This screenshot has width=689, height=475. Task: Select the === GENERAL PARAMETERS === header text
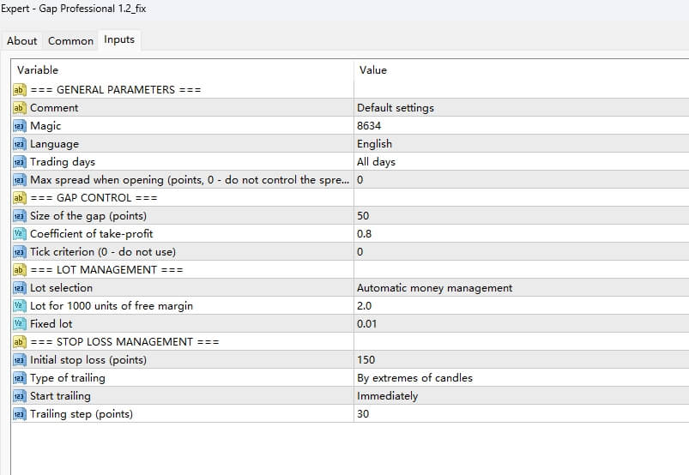[x=116, y=90]
